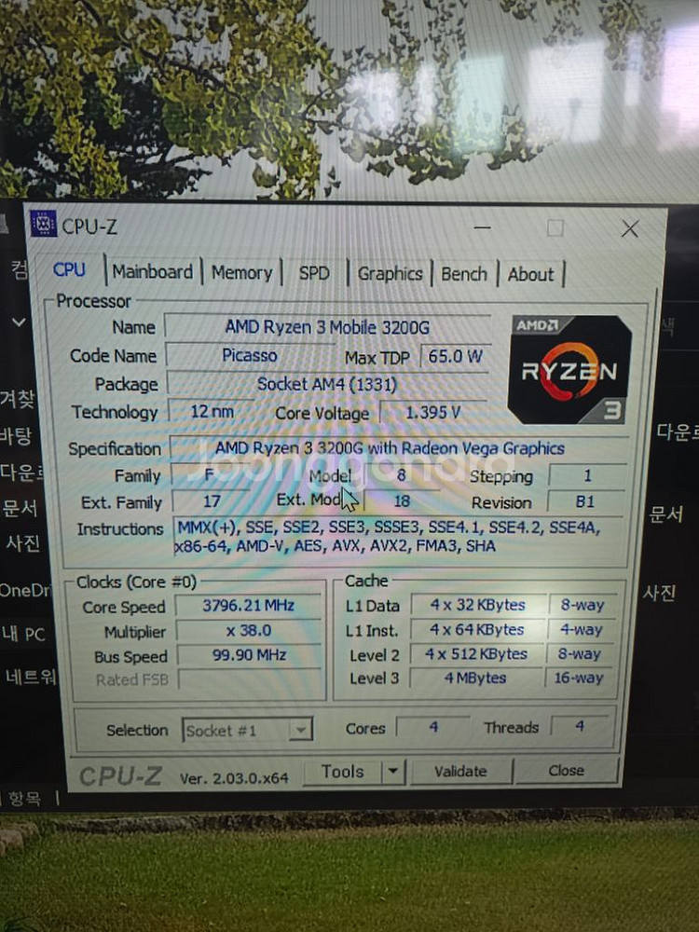Click the Picasso code name value
699x932 pixels.
coord(250,355)
